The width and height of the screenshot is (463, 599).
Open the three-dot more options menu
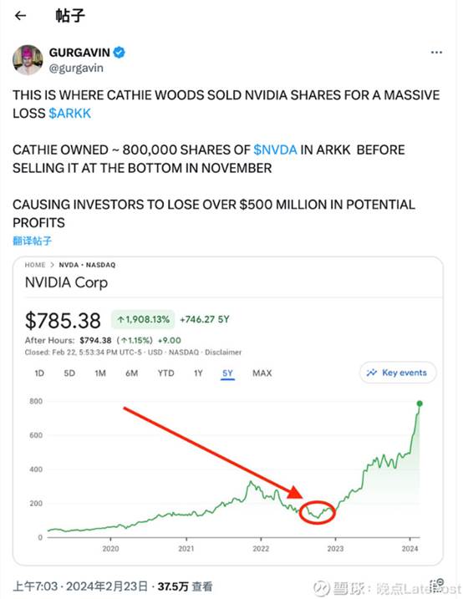coord(436,53)
